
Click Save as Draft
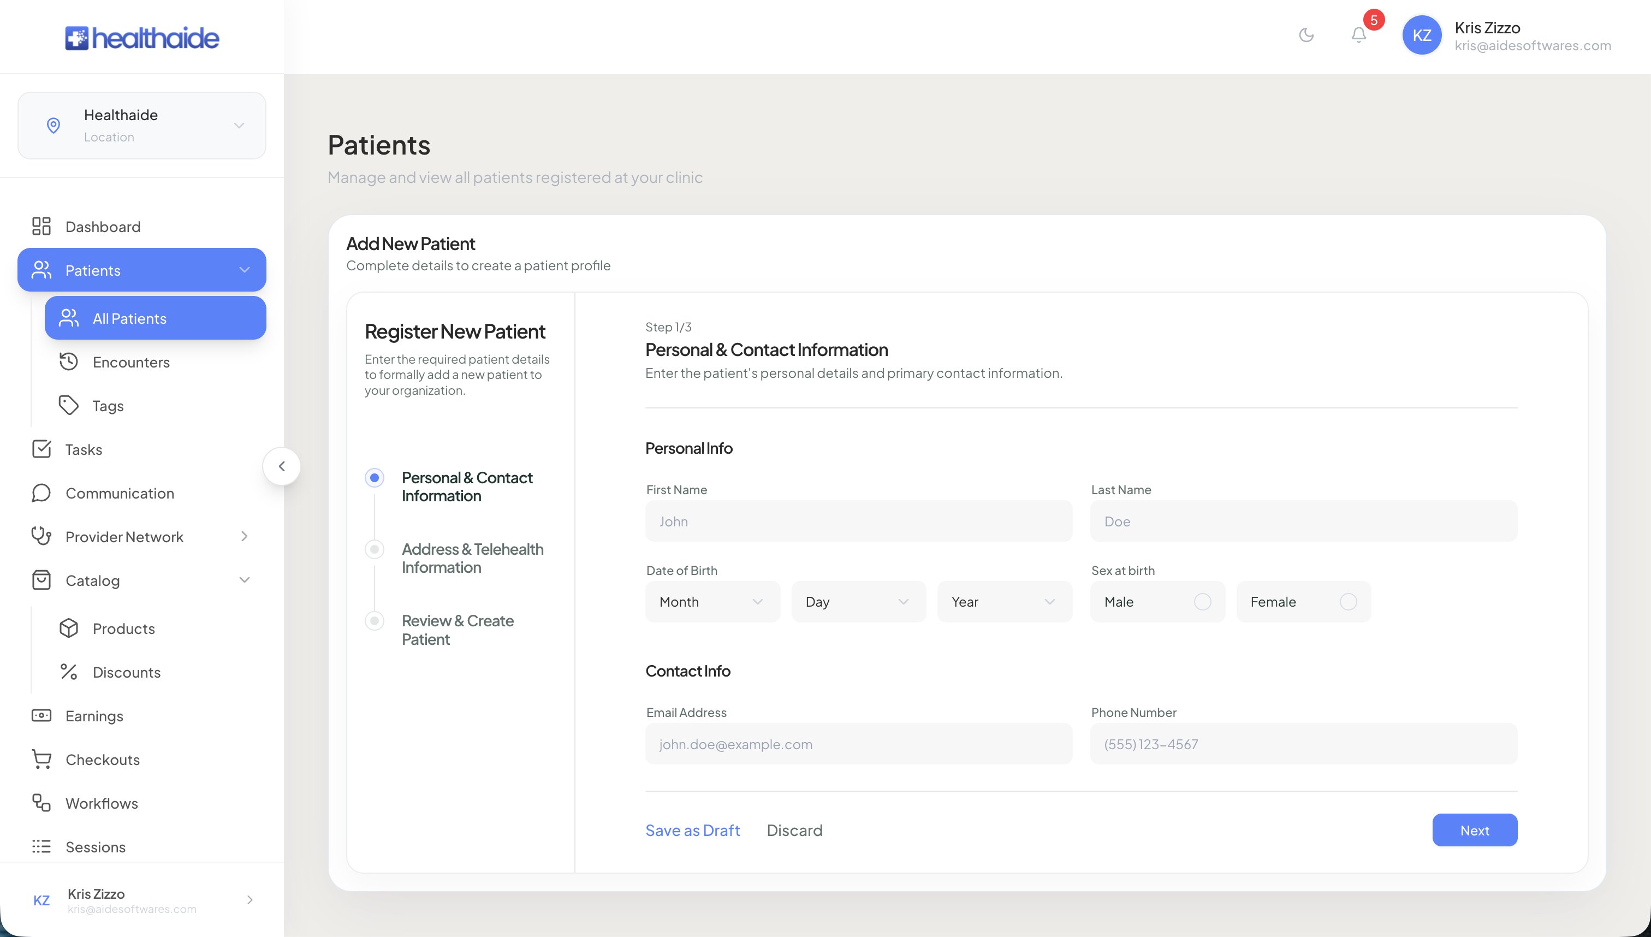[x=692, y=830]
